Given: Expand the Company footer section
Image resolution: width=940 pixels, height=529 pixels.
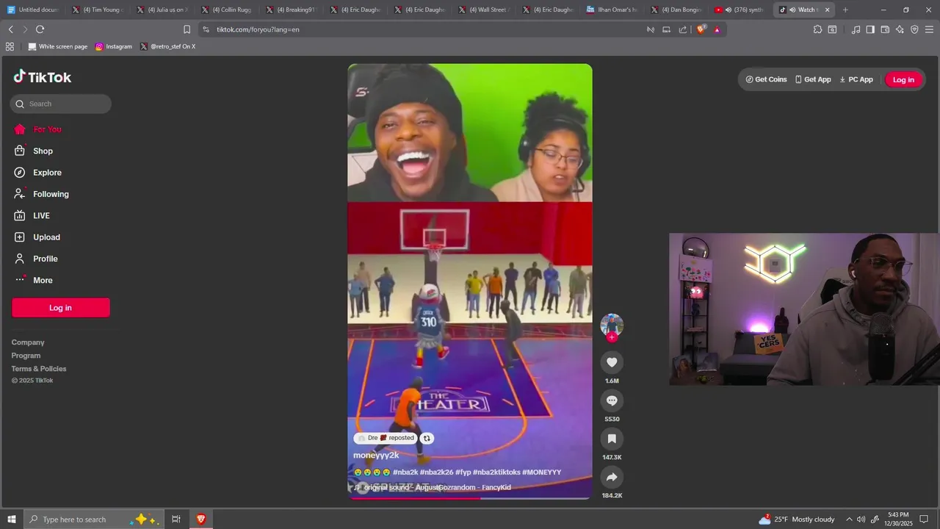Looking at the screenshot, I should (x=28, y=342).
